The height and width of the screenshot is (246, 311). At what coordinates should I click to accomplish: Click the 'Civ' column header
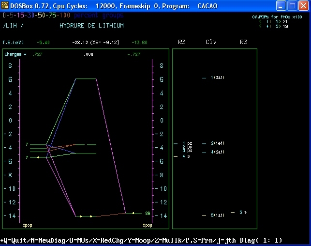(x=211, y=42)
